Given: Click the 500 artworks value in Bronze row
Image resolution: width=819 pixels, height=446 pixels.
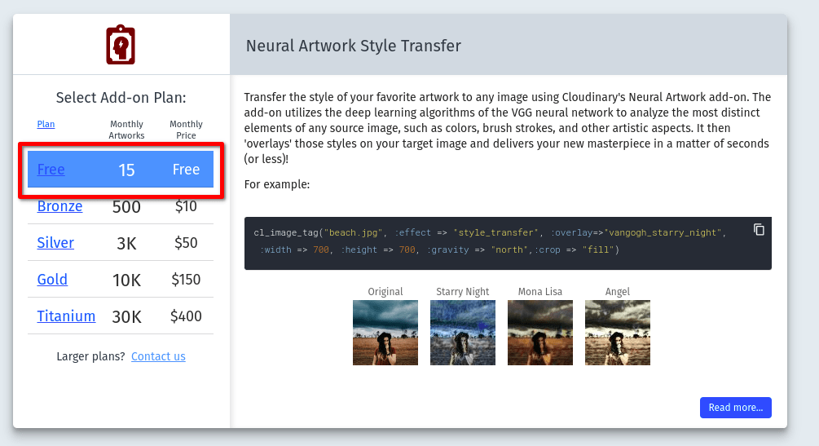Looking at the screenshot, I should (x=126, y=206).
